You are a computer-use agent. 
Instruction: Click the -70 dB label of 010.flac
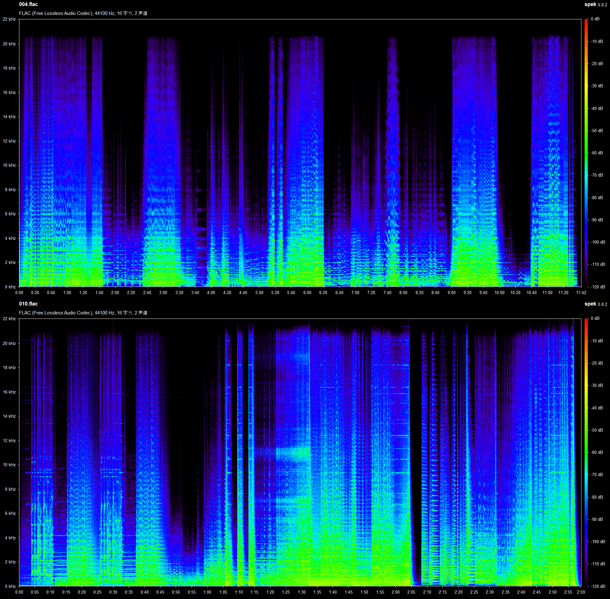point(597,474)
